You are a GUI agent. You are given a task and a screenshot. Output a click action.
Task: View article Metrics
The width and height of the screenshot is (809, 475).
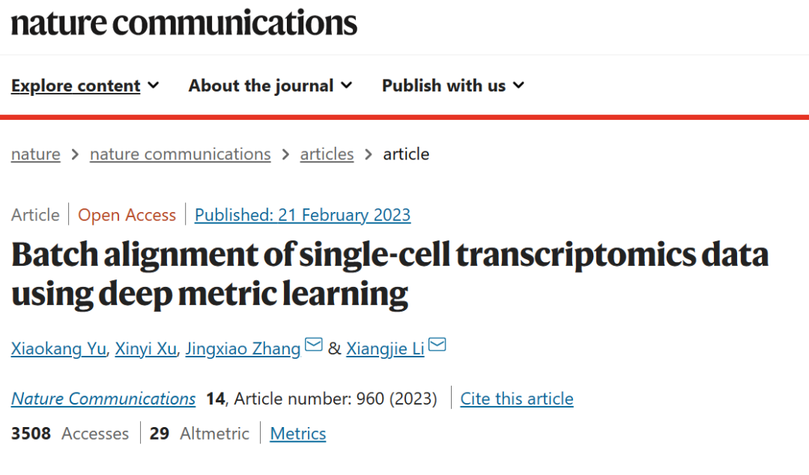tap(298, 434)
